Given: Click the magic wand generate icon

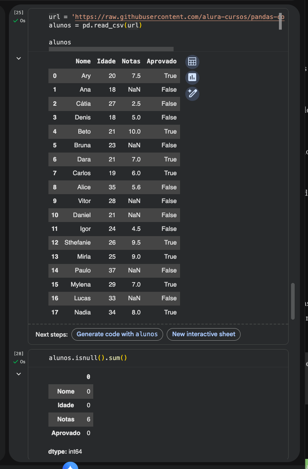Looking at the screenshot, I should tap(192, 94).
